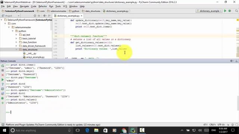Add a new console with the plus icon
239x134 pixels.
(3, 103)
